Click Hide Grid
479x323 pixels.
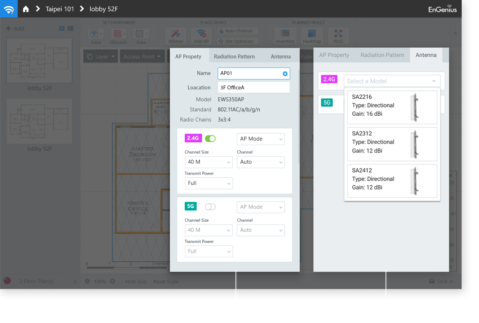(136, 282)
